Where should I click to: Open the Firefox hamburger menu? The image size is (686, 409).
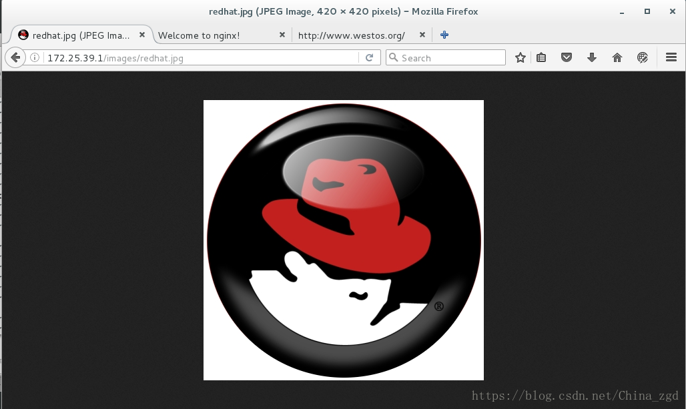pyautogui.click(x=671, y=57)
